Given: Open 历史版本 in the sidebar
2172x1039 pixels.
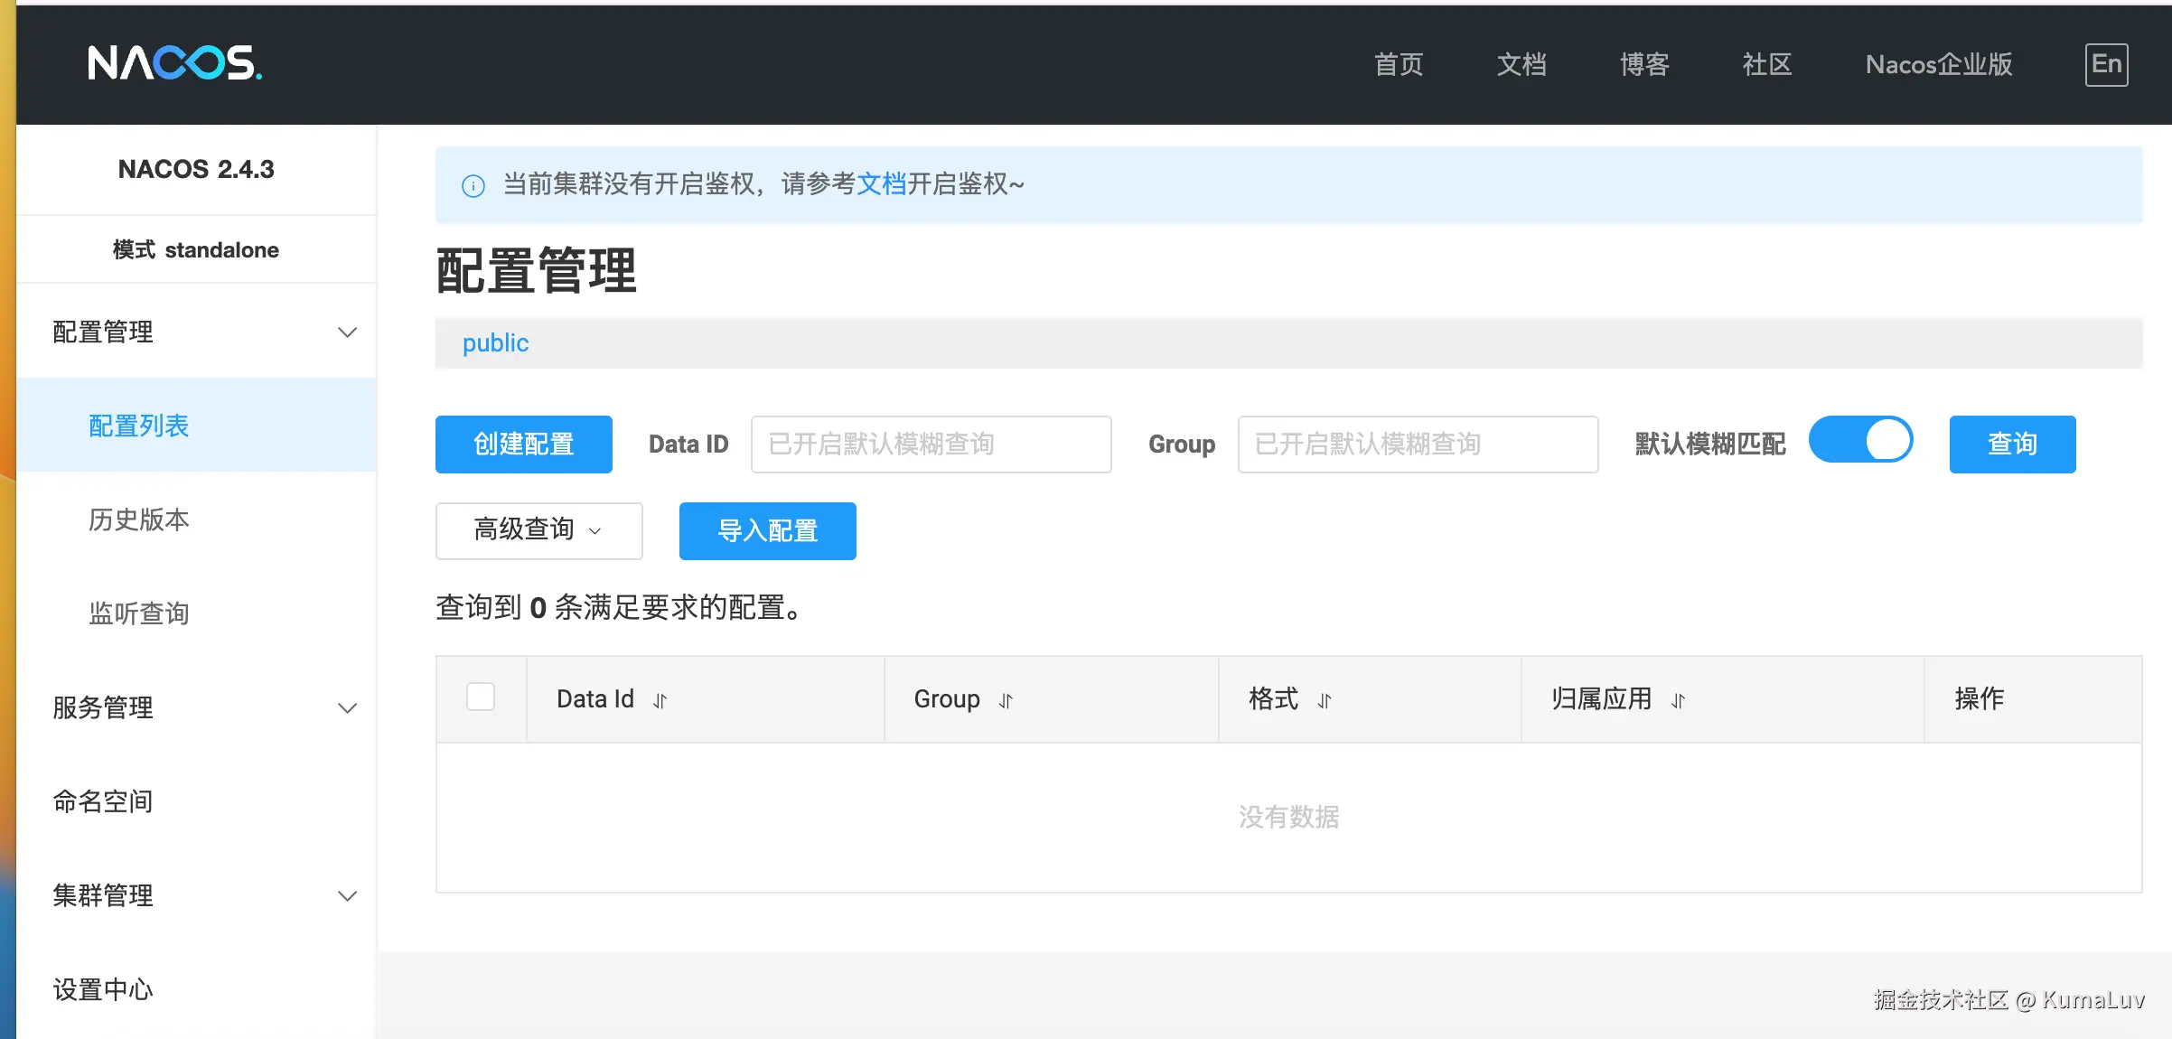Looking at the screenshot, I should pyautogui.click(x=139, y=519).
